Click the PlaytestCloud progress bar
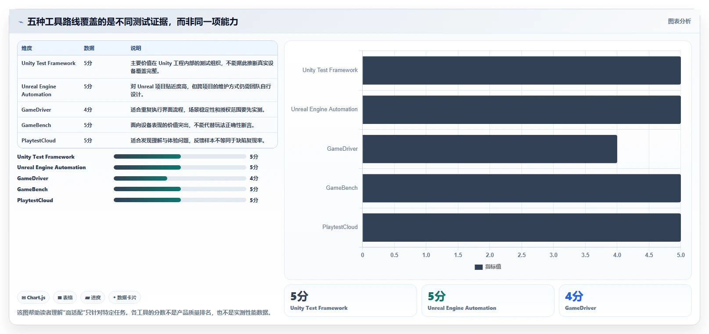The image size is (709, 334). (180, 200)
